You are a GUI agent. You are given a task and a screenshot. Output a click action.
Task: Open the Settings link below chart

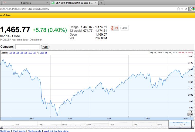pos(5,131)
